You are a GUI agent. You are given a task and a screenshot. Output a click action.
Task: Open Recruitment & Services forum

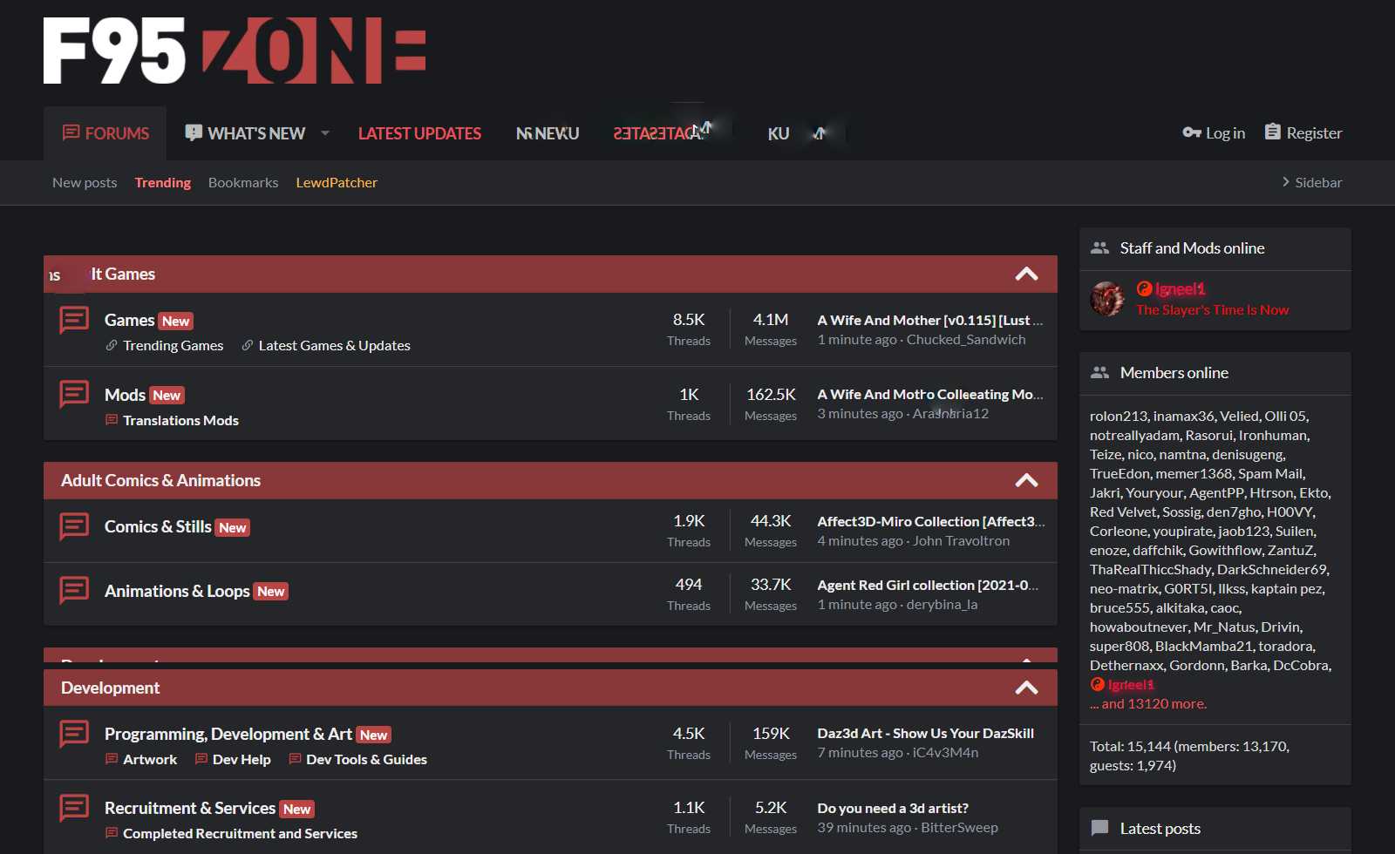[190, 808]
